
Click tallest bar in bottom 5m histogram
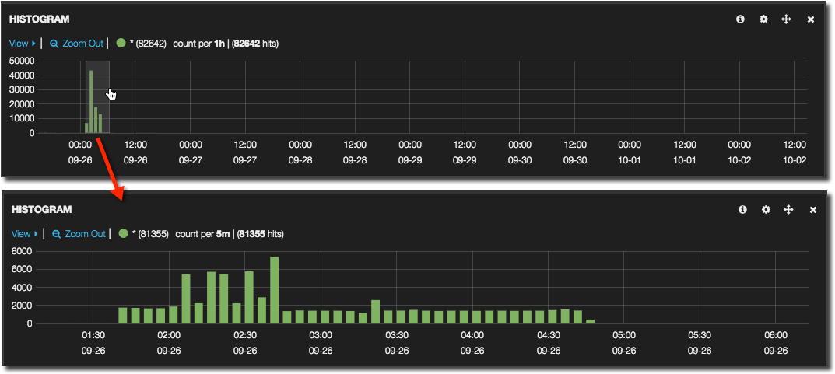pos(274,290)
